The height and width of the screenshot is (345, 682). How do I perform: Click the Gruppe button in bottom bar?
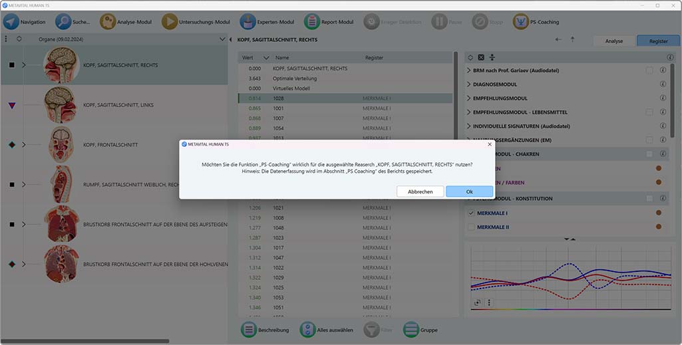[x=420, y=330]
